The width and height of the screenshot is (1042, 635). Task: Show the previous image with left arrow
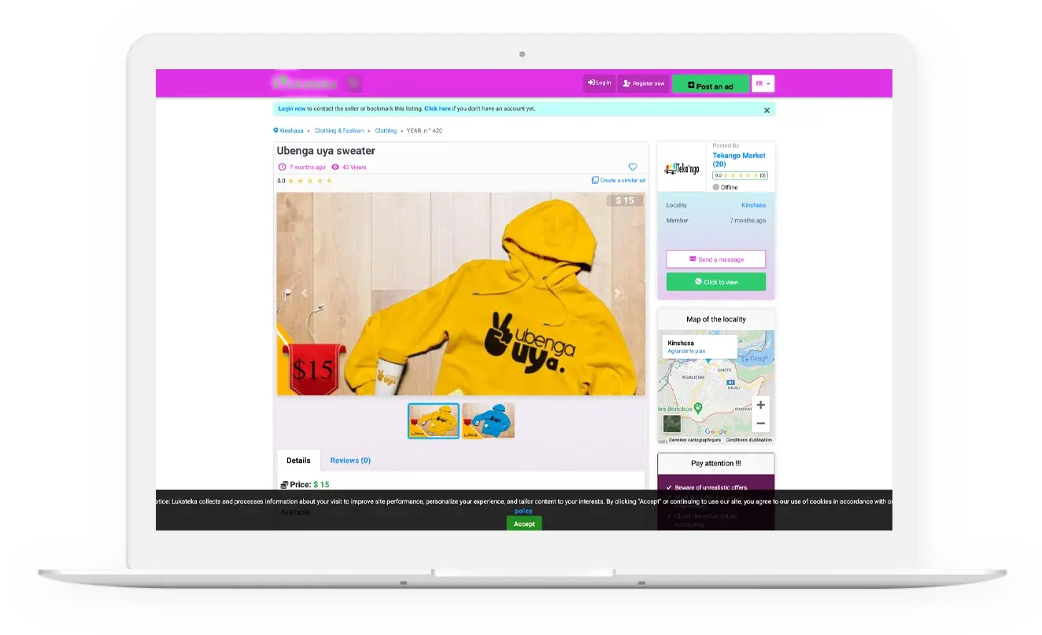pyautogui.click(x=305, y=293)
